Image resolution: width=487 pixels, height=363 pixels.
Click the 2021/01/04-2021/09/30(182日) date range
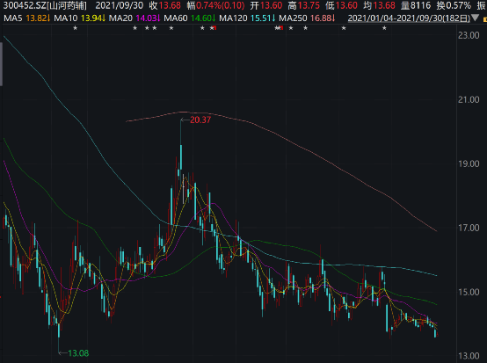pos(409,18)
